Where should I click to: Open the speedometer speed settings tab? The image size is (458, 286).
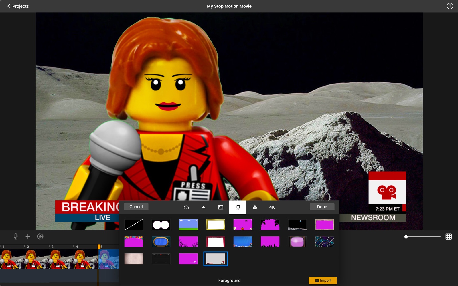[186, 207]
